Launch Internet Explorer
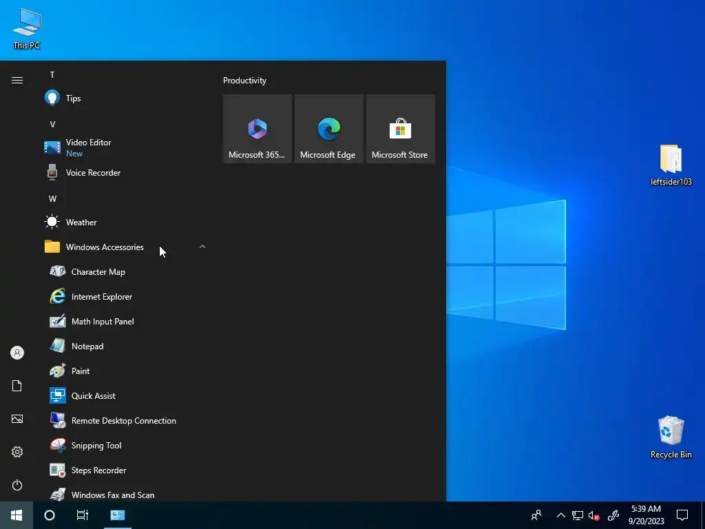Image resolution: width=705 pixels, height=529 pixels. [x=125, y=296]
